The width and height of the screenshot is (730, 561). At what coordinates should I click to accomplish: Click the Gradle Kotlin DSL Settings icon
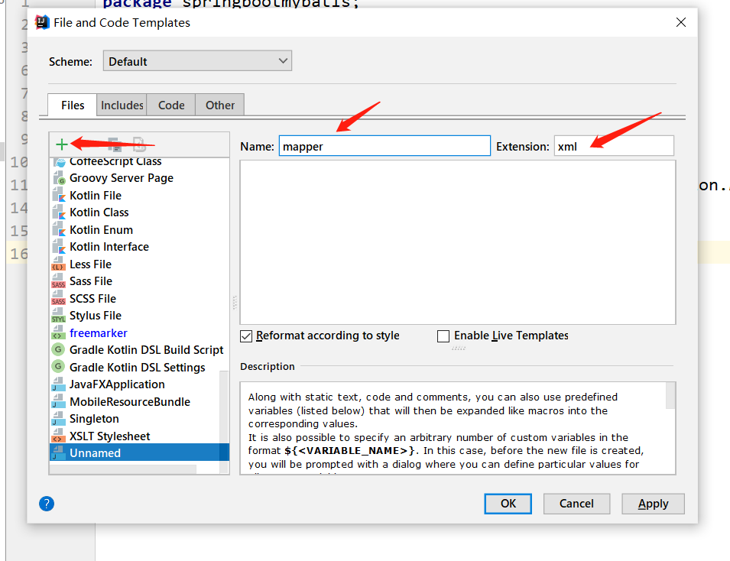tap(58, 367)
